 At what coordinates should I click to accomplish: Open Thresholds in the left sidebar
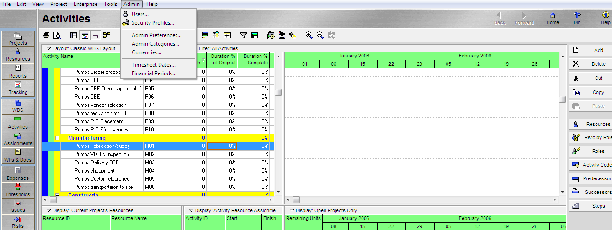click(x=18, y=190)
